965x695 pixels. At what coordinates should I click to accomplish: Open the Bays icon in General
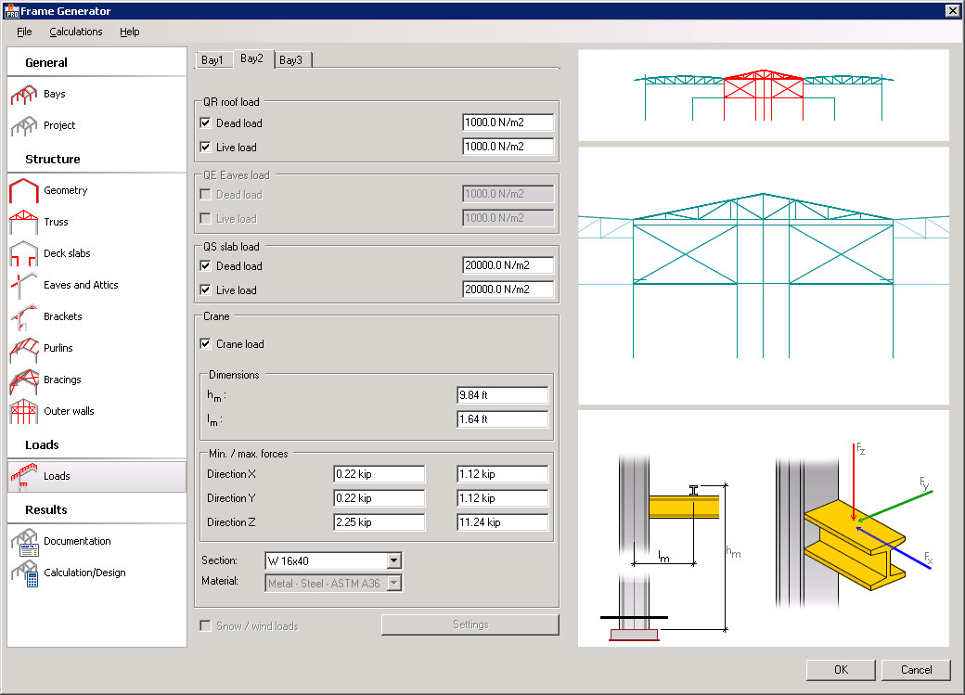(x=23, y=95)
